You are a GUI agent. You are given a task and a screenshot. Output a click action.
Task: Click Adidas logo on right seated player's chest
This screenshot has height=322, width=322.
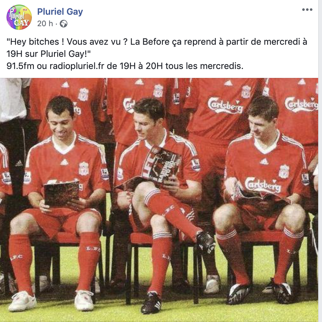pos(264,162)
